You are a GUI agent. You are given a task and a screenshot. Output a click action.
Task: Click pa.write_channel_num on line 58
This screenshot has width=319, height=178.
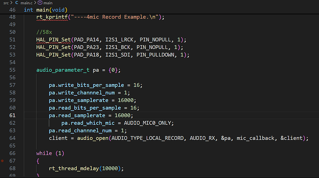(x=81, y=93)
